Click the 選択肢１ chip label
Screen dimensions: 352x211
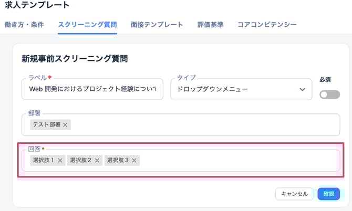tap(43, 161)
